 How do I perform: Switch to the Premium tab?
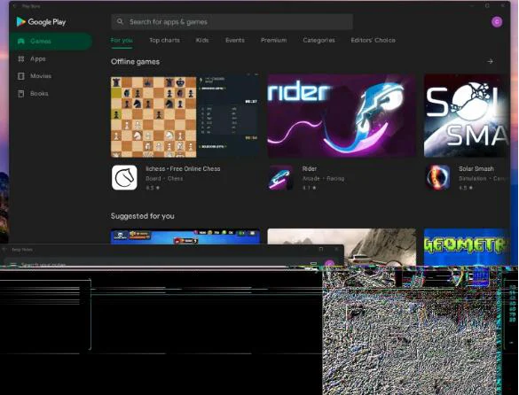[273, 41]
